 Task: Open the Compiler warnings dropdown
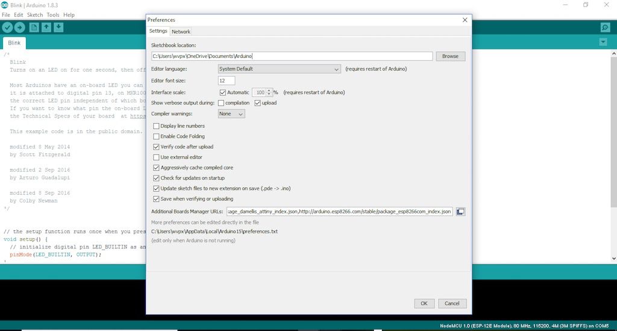(231, 114)
